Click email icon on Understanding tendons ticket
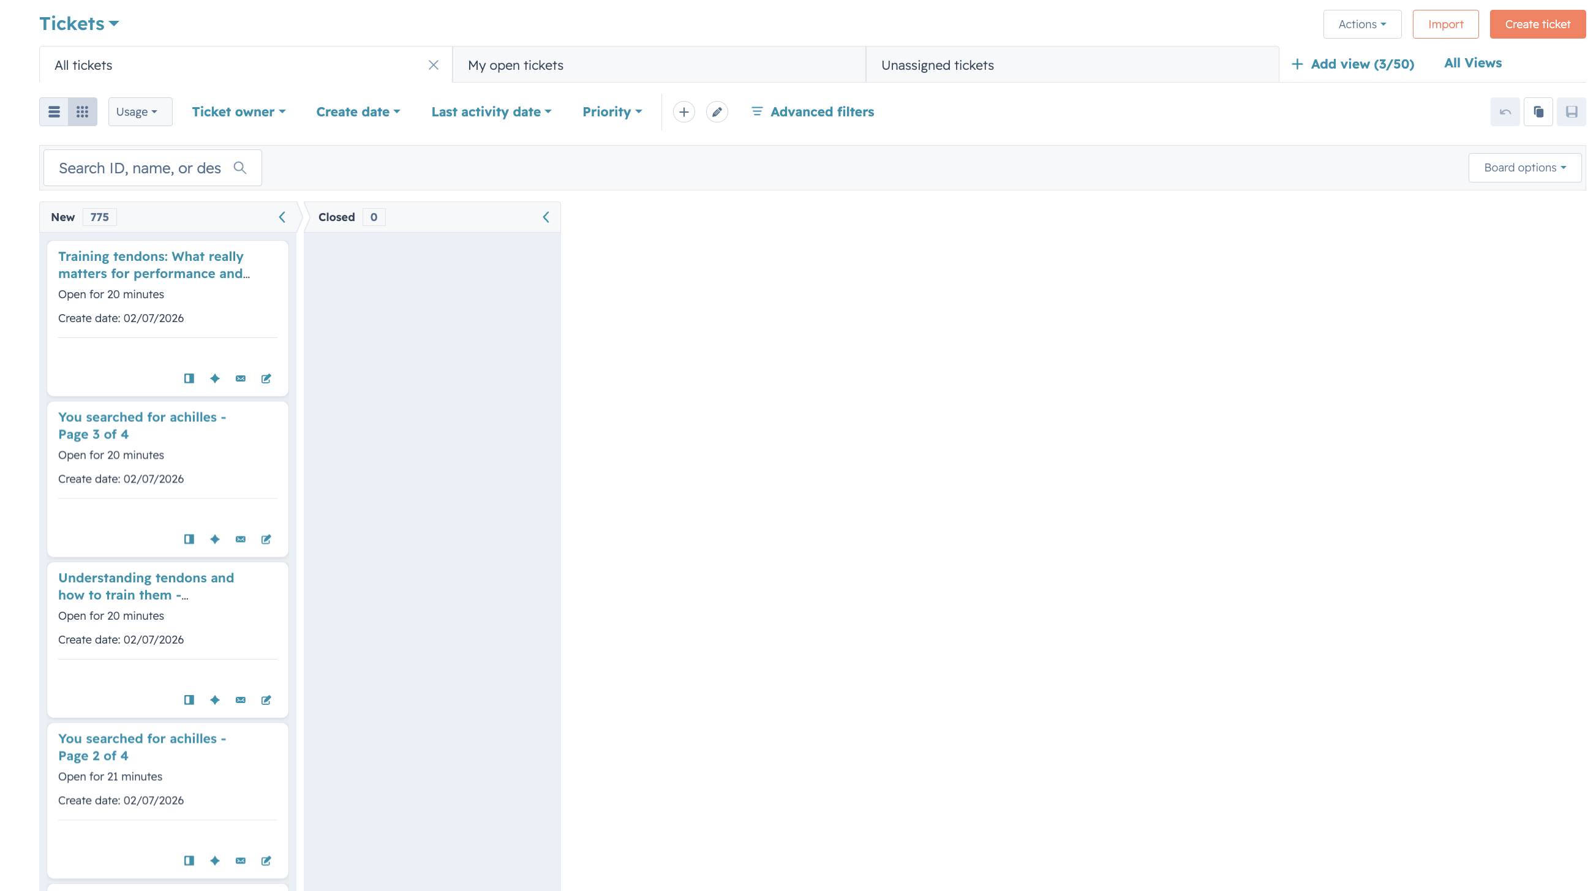This screenshot has width=1596, height=891. coord(241,700)
